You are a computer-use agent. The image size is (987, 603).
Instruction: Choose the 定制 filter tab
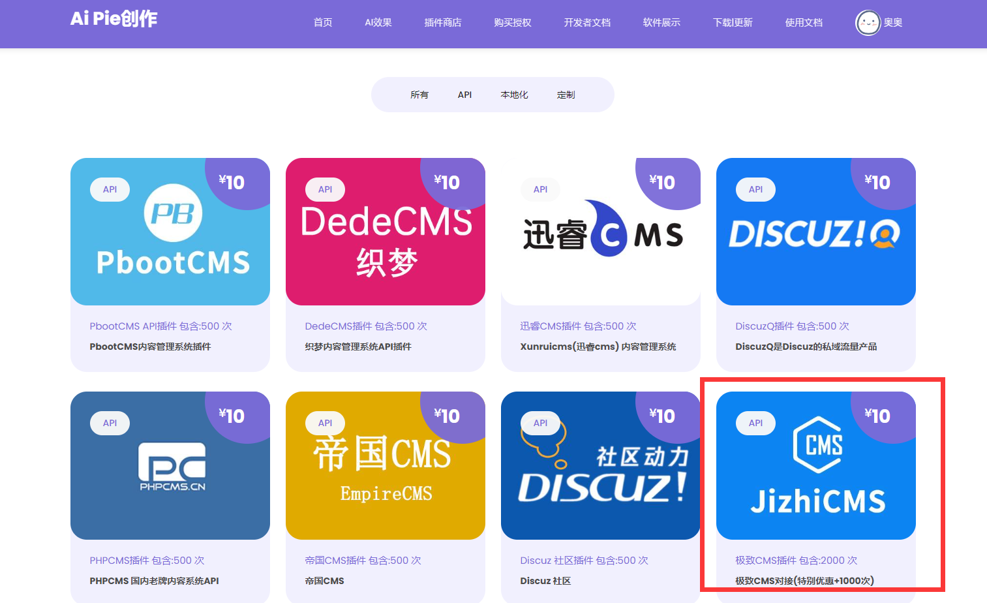(x=566, y=95)
